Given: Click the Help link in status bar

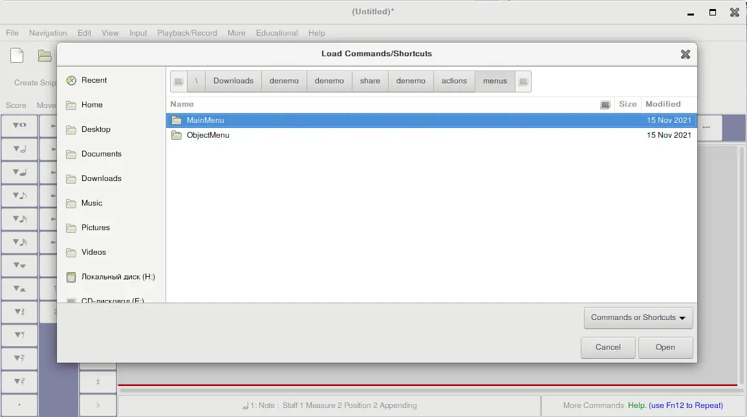Looking at the screenshot, I should tap(637, 405).
